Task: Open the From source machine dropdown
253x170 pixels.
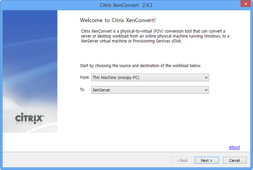Action: 150,78
